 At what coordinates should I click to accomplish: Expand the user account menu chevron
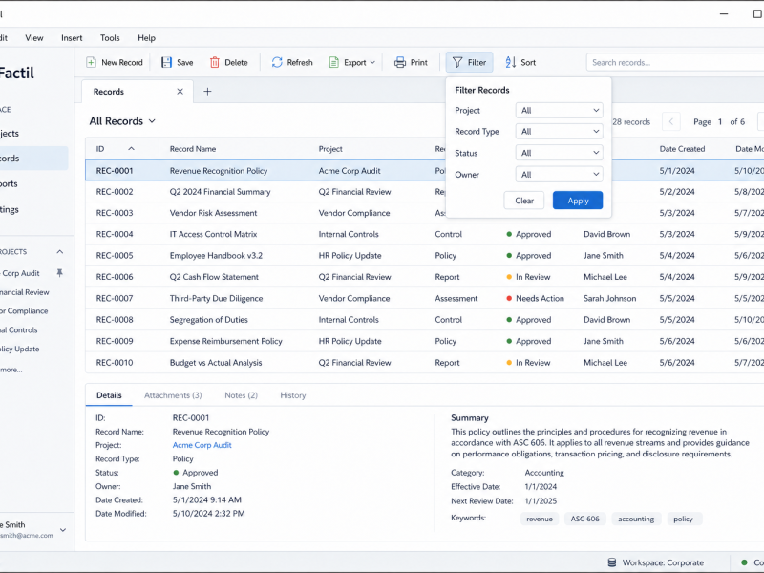(x=63, y=530)
